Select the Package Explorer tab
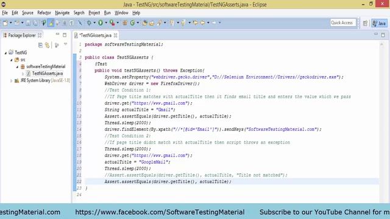This screenshot has height=219, width=390. pos(22,35)
